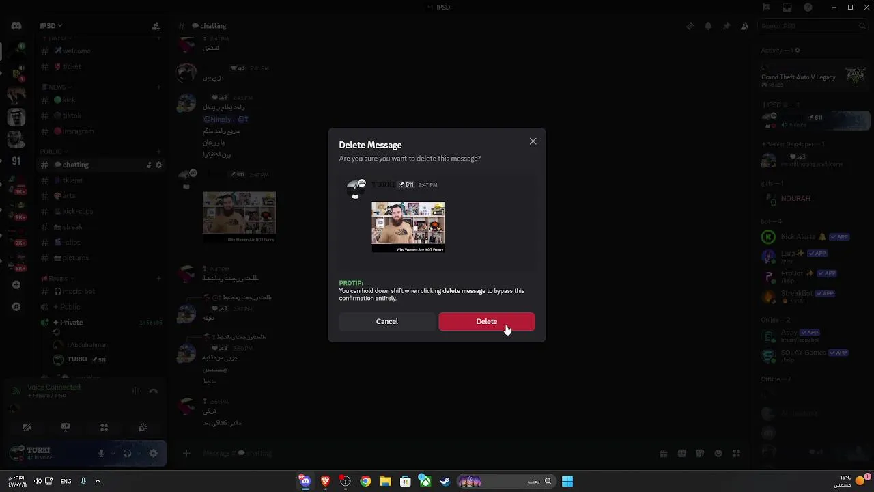This screenshot has width=874, height=492.
Task: Disconnect from voice call
Action: coord(154,391)
